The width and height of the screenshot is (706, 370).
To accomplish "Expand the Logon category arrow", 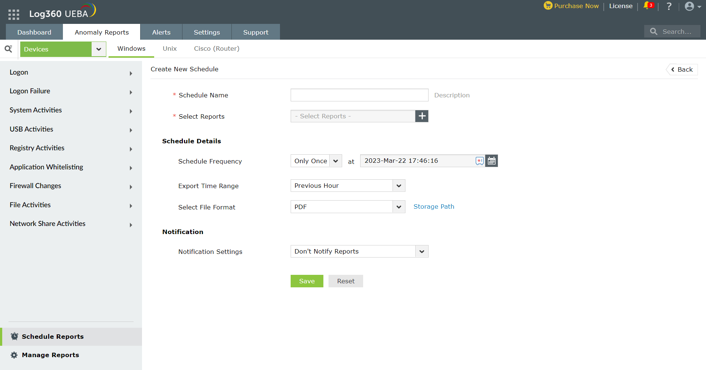I will click(131, 73).
